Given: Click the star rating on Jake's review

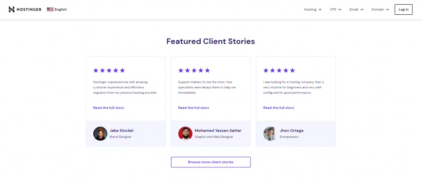Looking at the screenshot, I should click(x=109, y=71).
